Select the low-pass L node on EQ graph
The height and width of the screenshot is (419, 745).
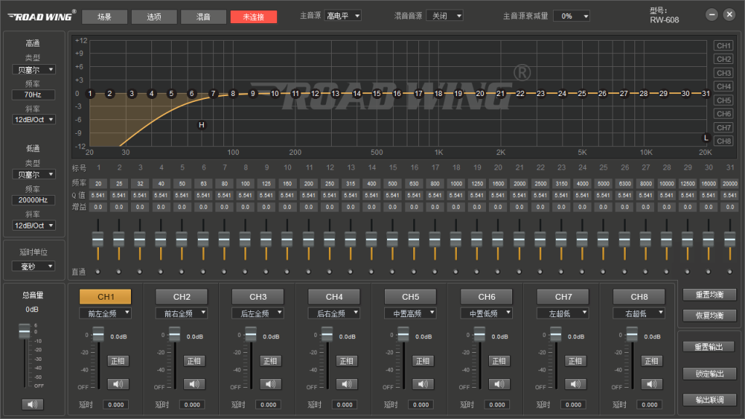click(706, 137)
